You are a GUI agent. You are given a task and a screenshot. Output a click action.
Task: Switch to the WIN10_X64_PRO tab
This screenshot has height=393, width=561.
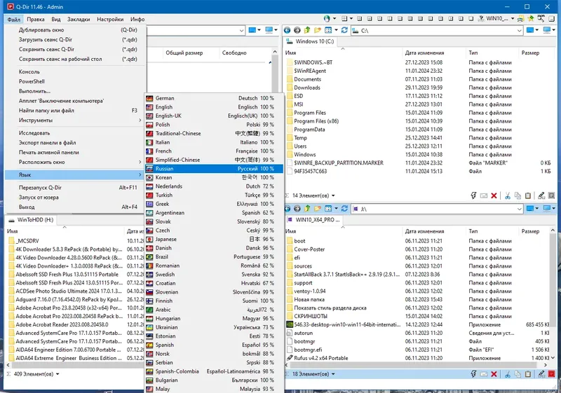point(314,220)
